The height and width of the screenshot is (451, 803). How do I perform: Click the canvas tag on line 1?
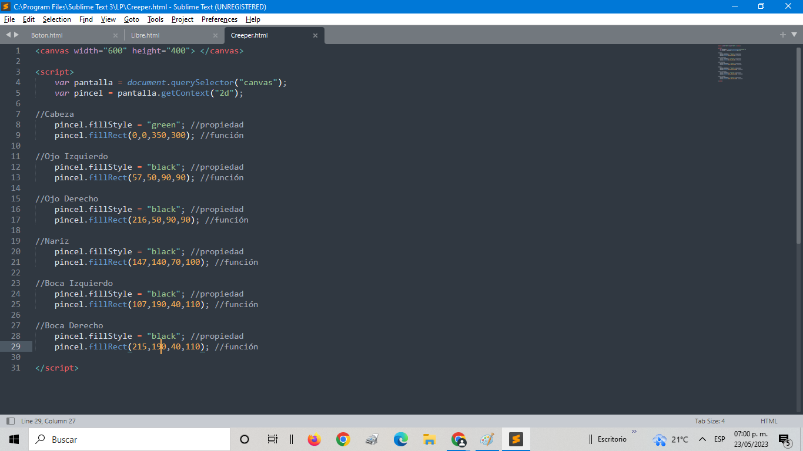55,51
